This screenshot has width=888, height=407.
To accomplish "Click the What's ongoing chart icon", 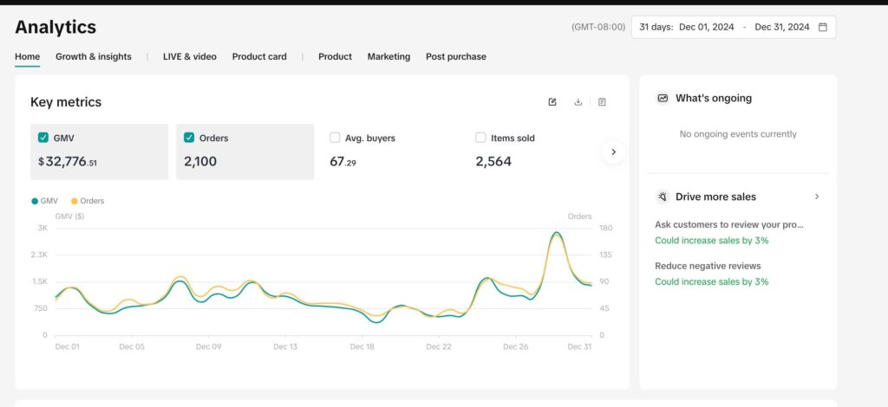I will (663, 99).
